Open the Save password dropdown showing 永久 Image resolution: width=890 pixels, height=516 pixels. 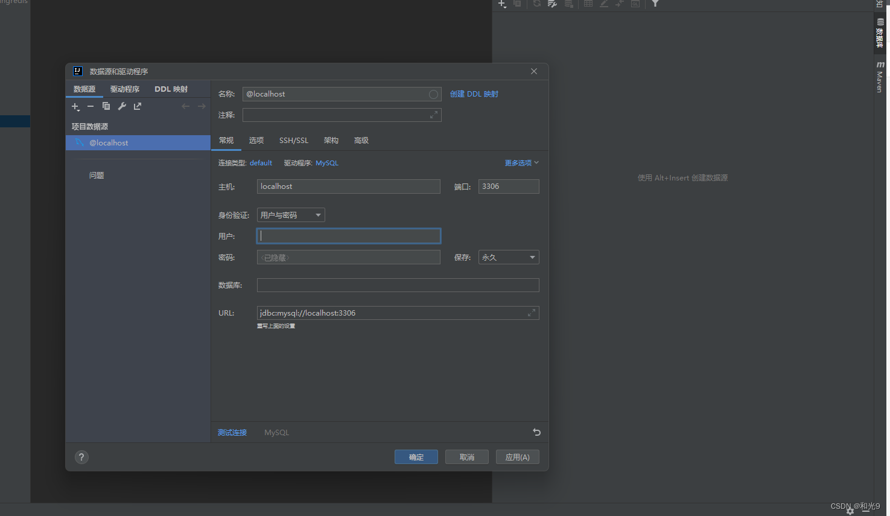pyautogui.click(x=509, y=257)
